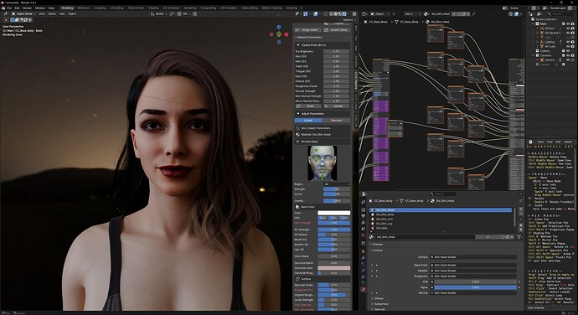Viewport: 578px width, 315px height.
Task: Click the Single Sided button
Action: coord(307,30)
